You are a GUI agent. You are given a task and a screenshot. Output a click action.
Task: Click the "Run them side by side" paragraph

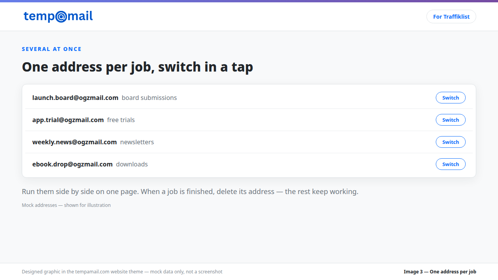190,192
